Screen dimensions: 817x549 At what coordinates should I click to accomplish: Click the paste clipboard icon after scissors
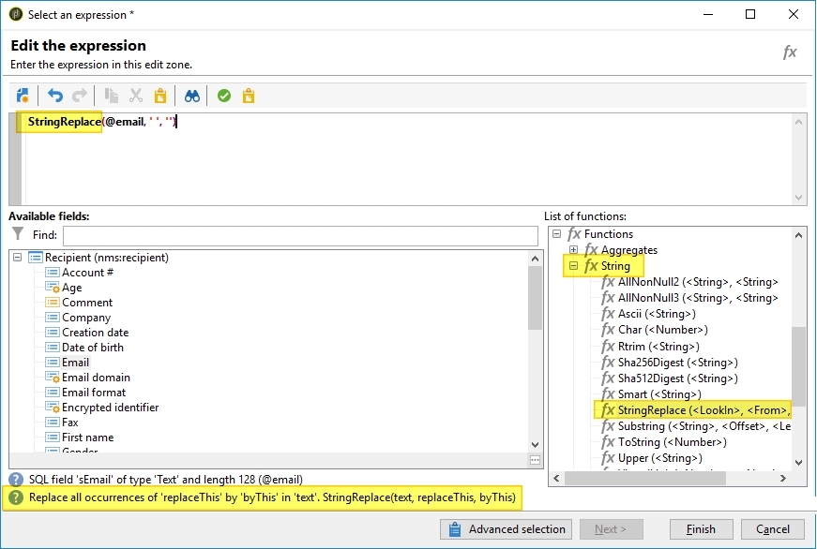click(159, 96)
